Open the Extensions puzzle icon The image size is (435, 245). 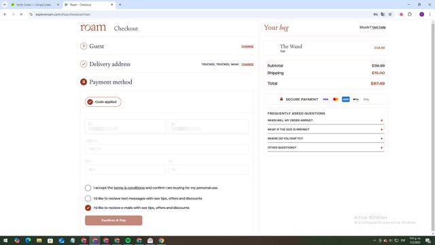409,14
